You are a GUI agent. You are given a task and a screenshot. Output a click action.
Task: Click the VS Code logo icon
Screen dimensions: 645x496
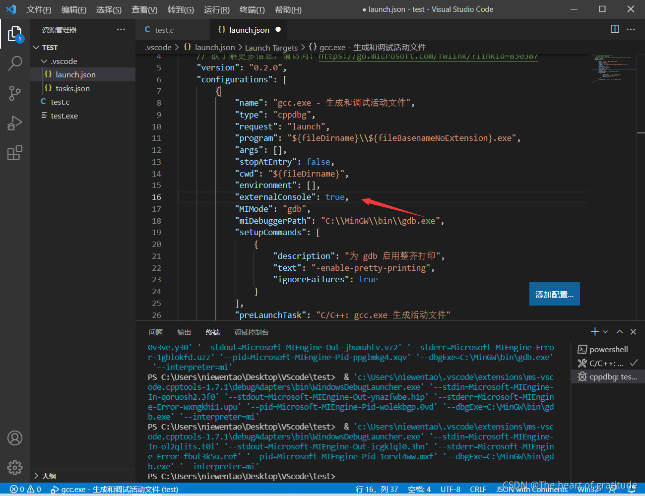11,9
